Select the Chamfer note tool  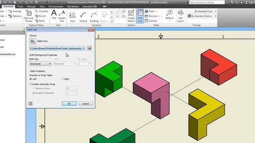tap(42, 11)
